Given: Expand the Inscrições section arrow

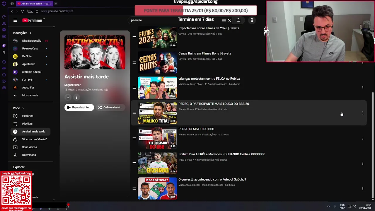Looking at the screenshot, I should (30, 33).
